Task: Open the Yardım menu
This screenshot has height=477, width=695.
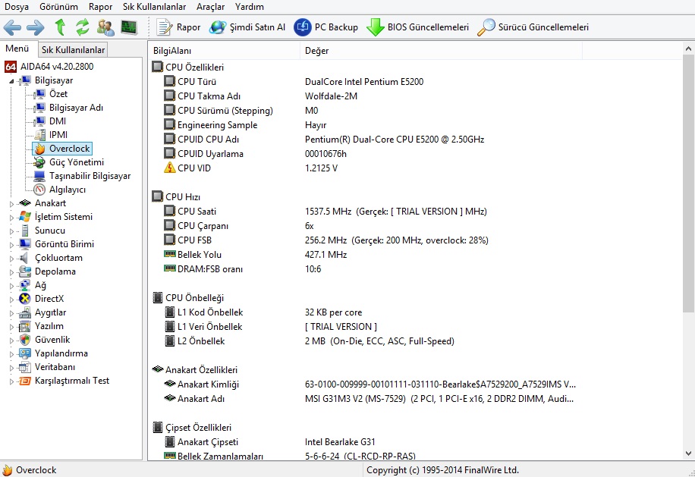Action: [x=250, y=7]
